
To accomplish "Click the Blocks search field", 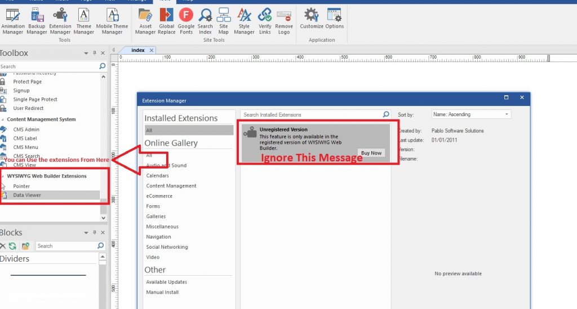I will [66, 246].
